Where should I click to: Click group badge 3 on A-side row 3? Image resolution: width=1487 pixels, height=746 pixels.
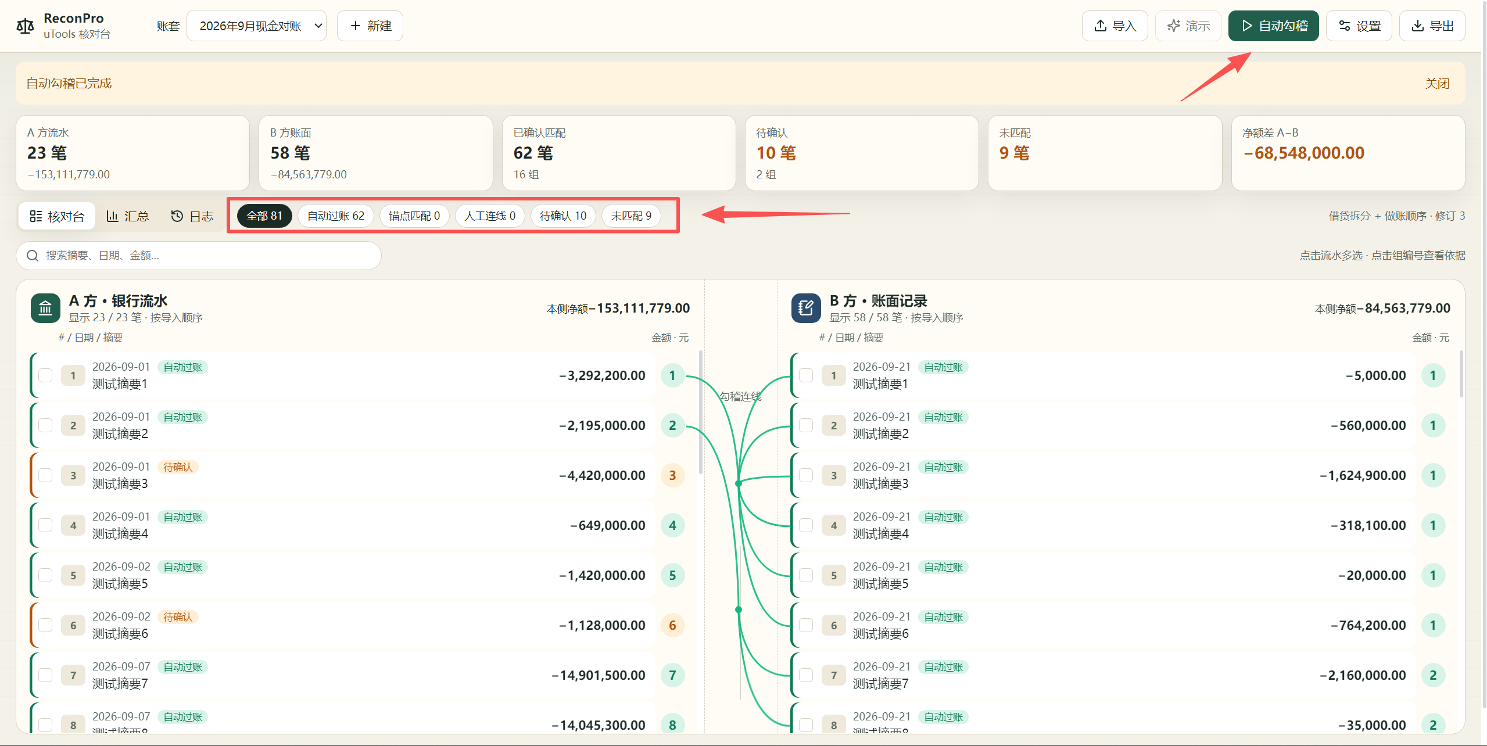(x=672, y=475)
